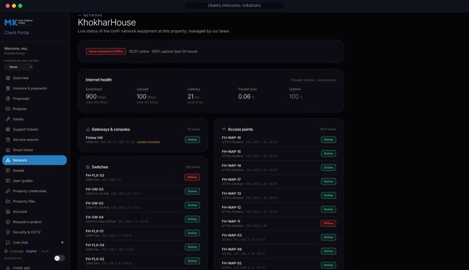Screen dimensions: 469x270
Task: Select the FH-WAP-14 access point name
Action: click(x=232, y=166)
